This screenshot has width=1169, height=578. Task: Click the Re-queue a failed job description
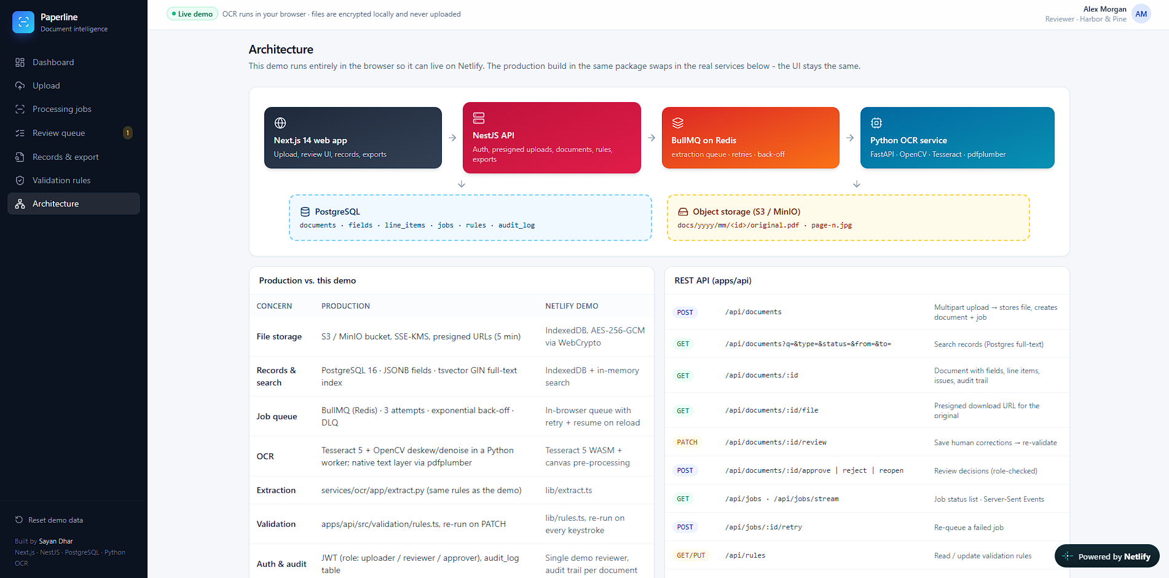click(969, 528)
